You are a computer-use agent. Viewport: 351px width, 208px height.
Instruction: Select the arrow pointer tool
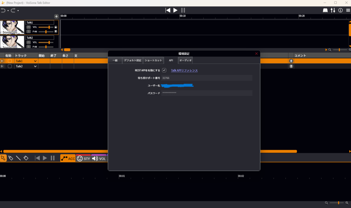3,158
